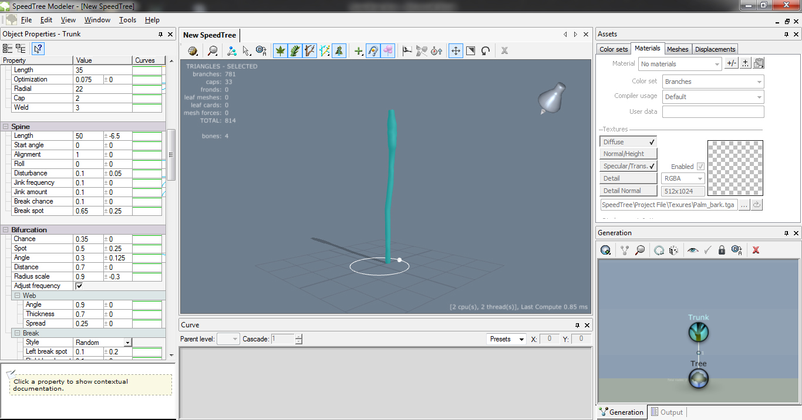Viewport: 802px width, 420px height.
Task: Open the Color set Branches dropdown
Action: 713,82
